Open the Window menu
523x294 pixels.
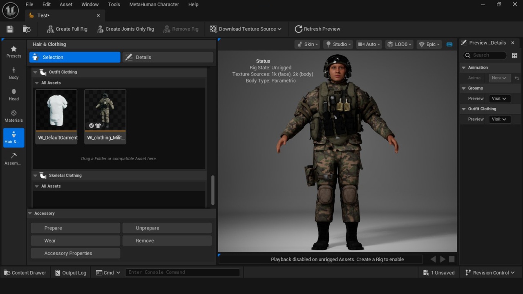90,4
